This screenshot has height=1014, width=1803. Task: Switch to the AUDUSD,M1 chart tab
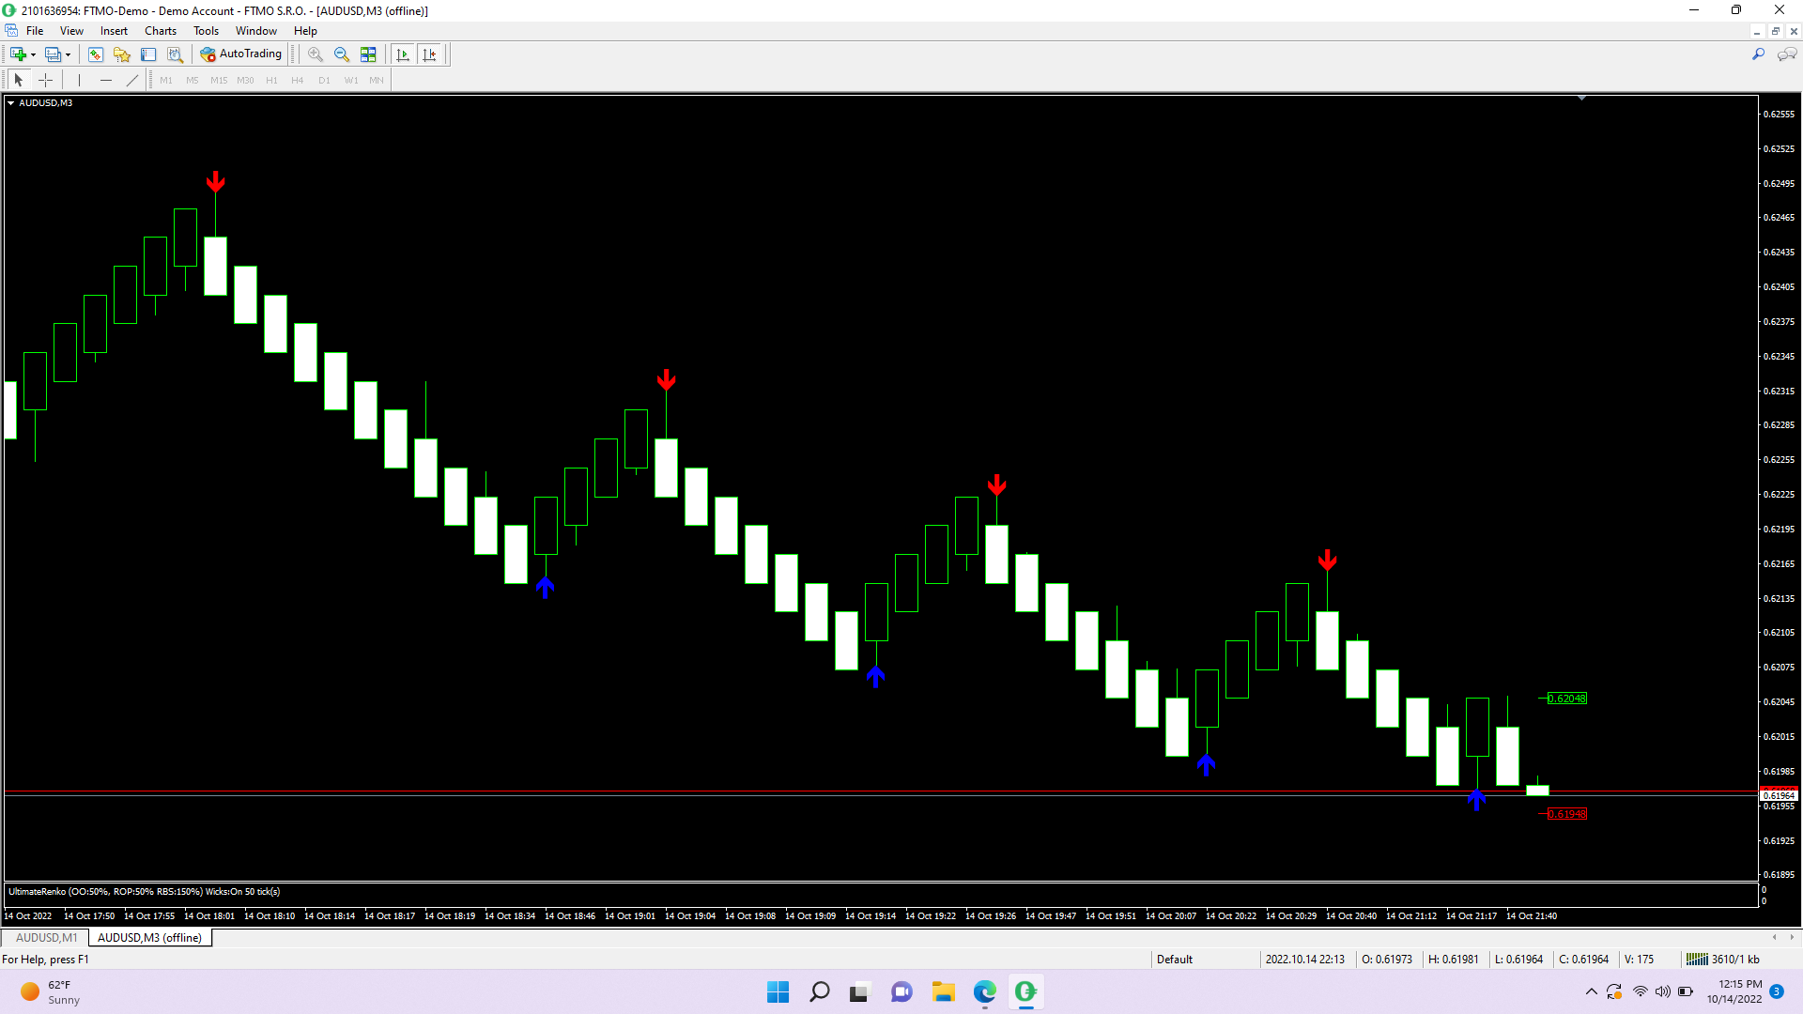click(x=46, y=937)
